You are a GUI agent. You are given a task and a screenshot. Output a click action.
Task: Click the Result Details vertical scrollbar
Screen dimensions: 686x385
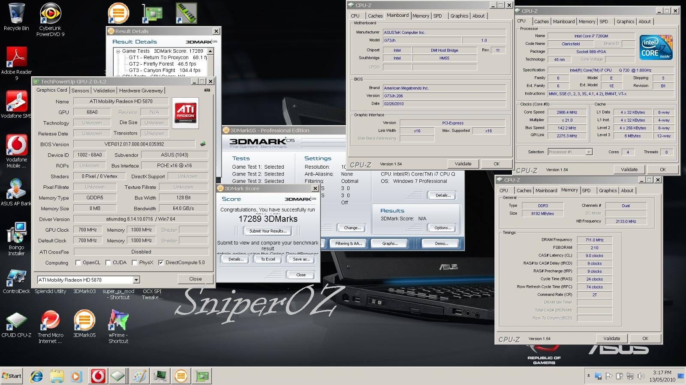click(211, 62)
